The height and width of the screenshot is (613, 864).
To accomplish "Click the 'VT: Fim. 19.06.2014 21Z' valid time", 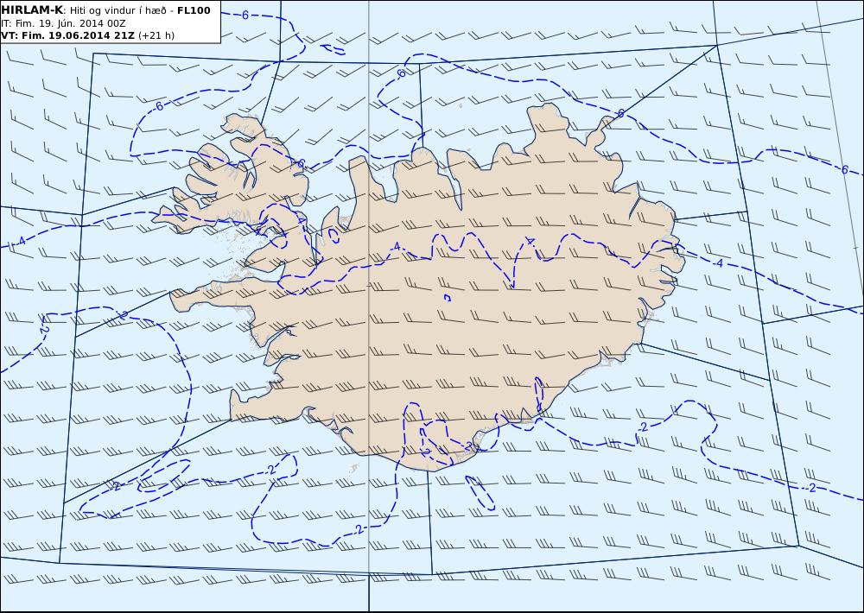I will point(67,35).
